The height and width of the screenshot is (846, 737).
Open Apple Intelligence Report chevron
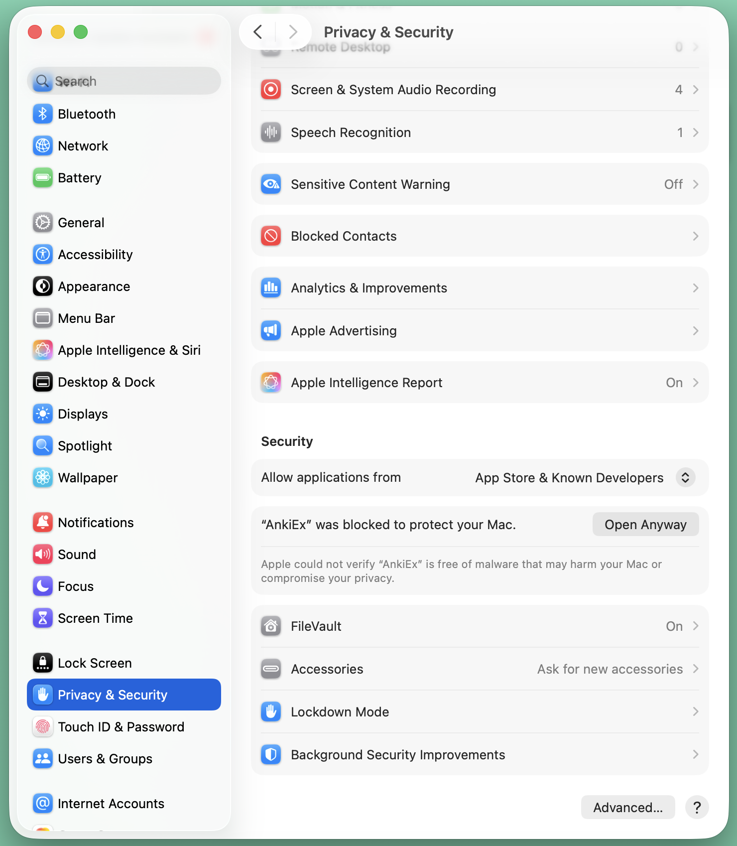pos(696,383)
